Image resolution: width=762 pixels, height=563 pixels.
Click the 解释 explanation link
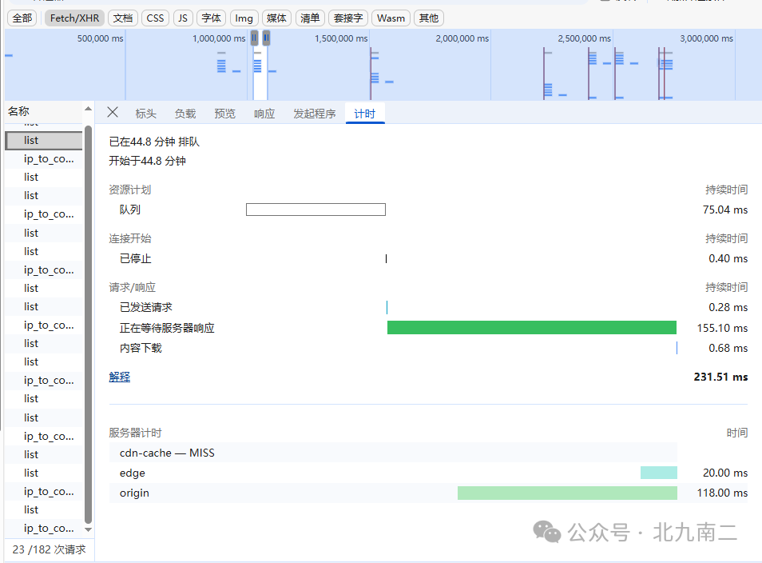119,376
